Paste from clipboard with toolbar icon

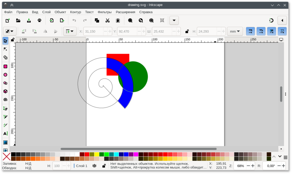(x=118, y=21)
